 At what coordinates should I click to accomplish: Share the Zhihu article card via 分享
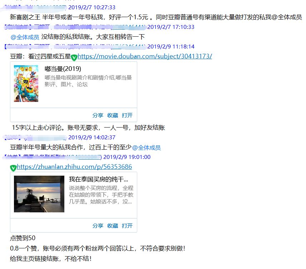pyautogui.click(x=98, y=226)
